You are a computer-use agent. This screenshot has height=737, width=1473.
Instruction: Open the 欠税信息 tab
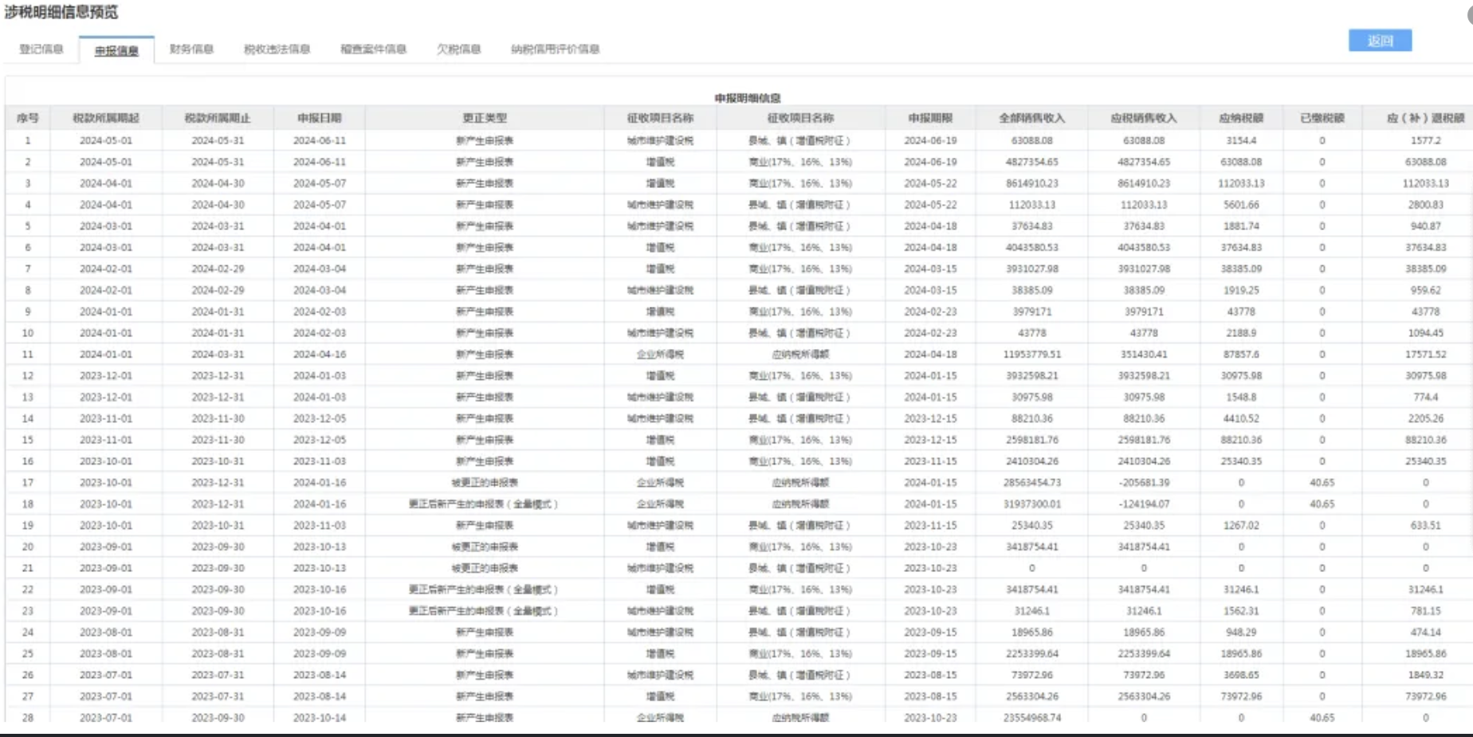click(458, 49)
